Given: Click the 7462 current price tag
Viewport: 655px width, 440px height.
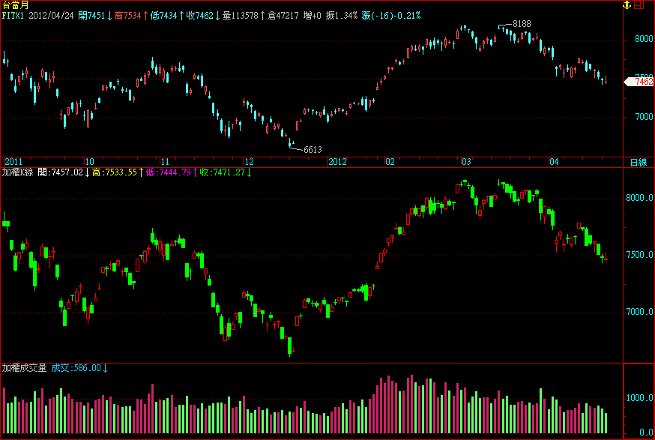Looking at the screenshot, I should click(x=639, y=82).
